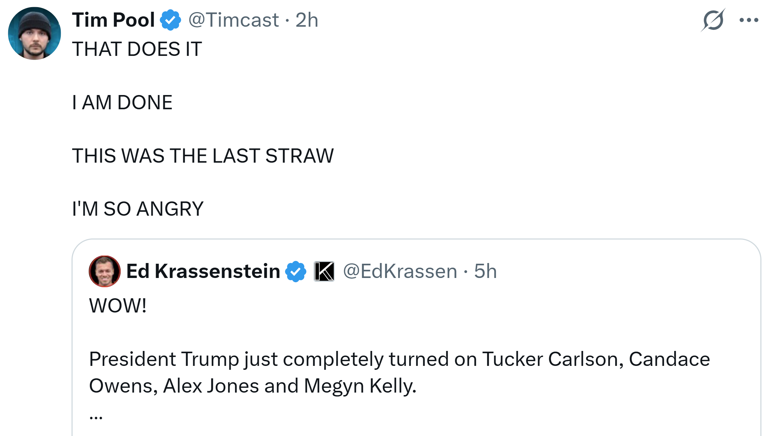This screenshot has height=436, width=781.
Task: Click the Tim Pool display name
Action: [114, 20]
